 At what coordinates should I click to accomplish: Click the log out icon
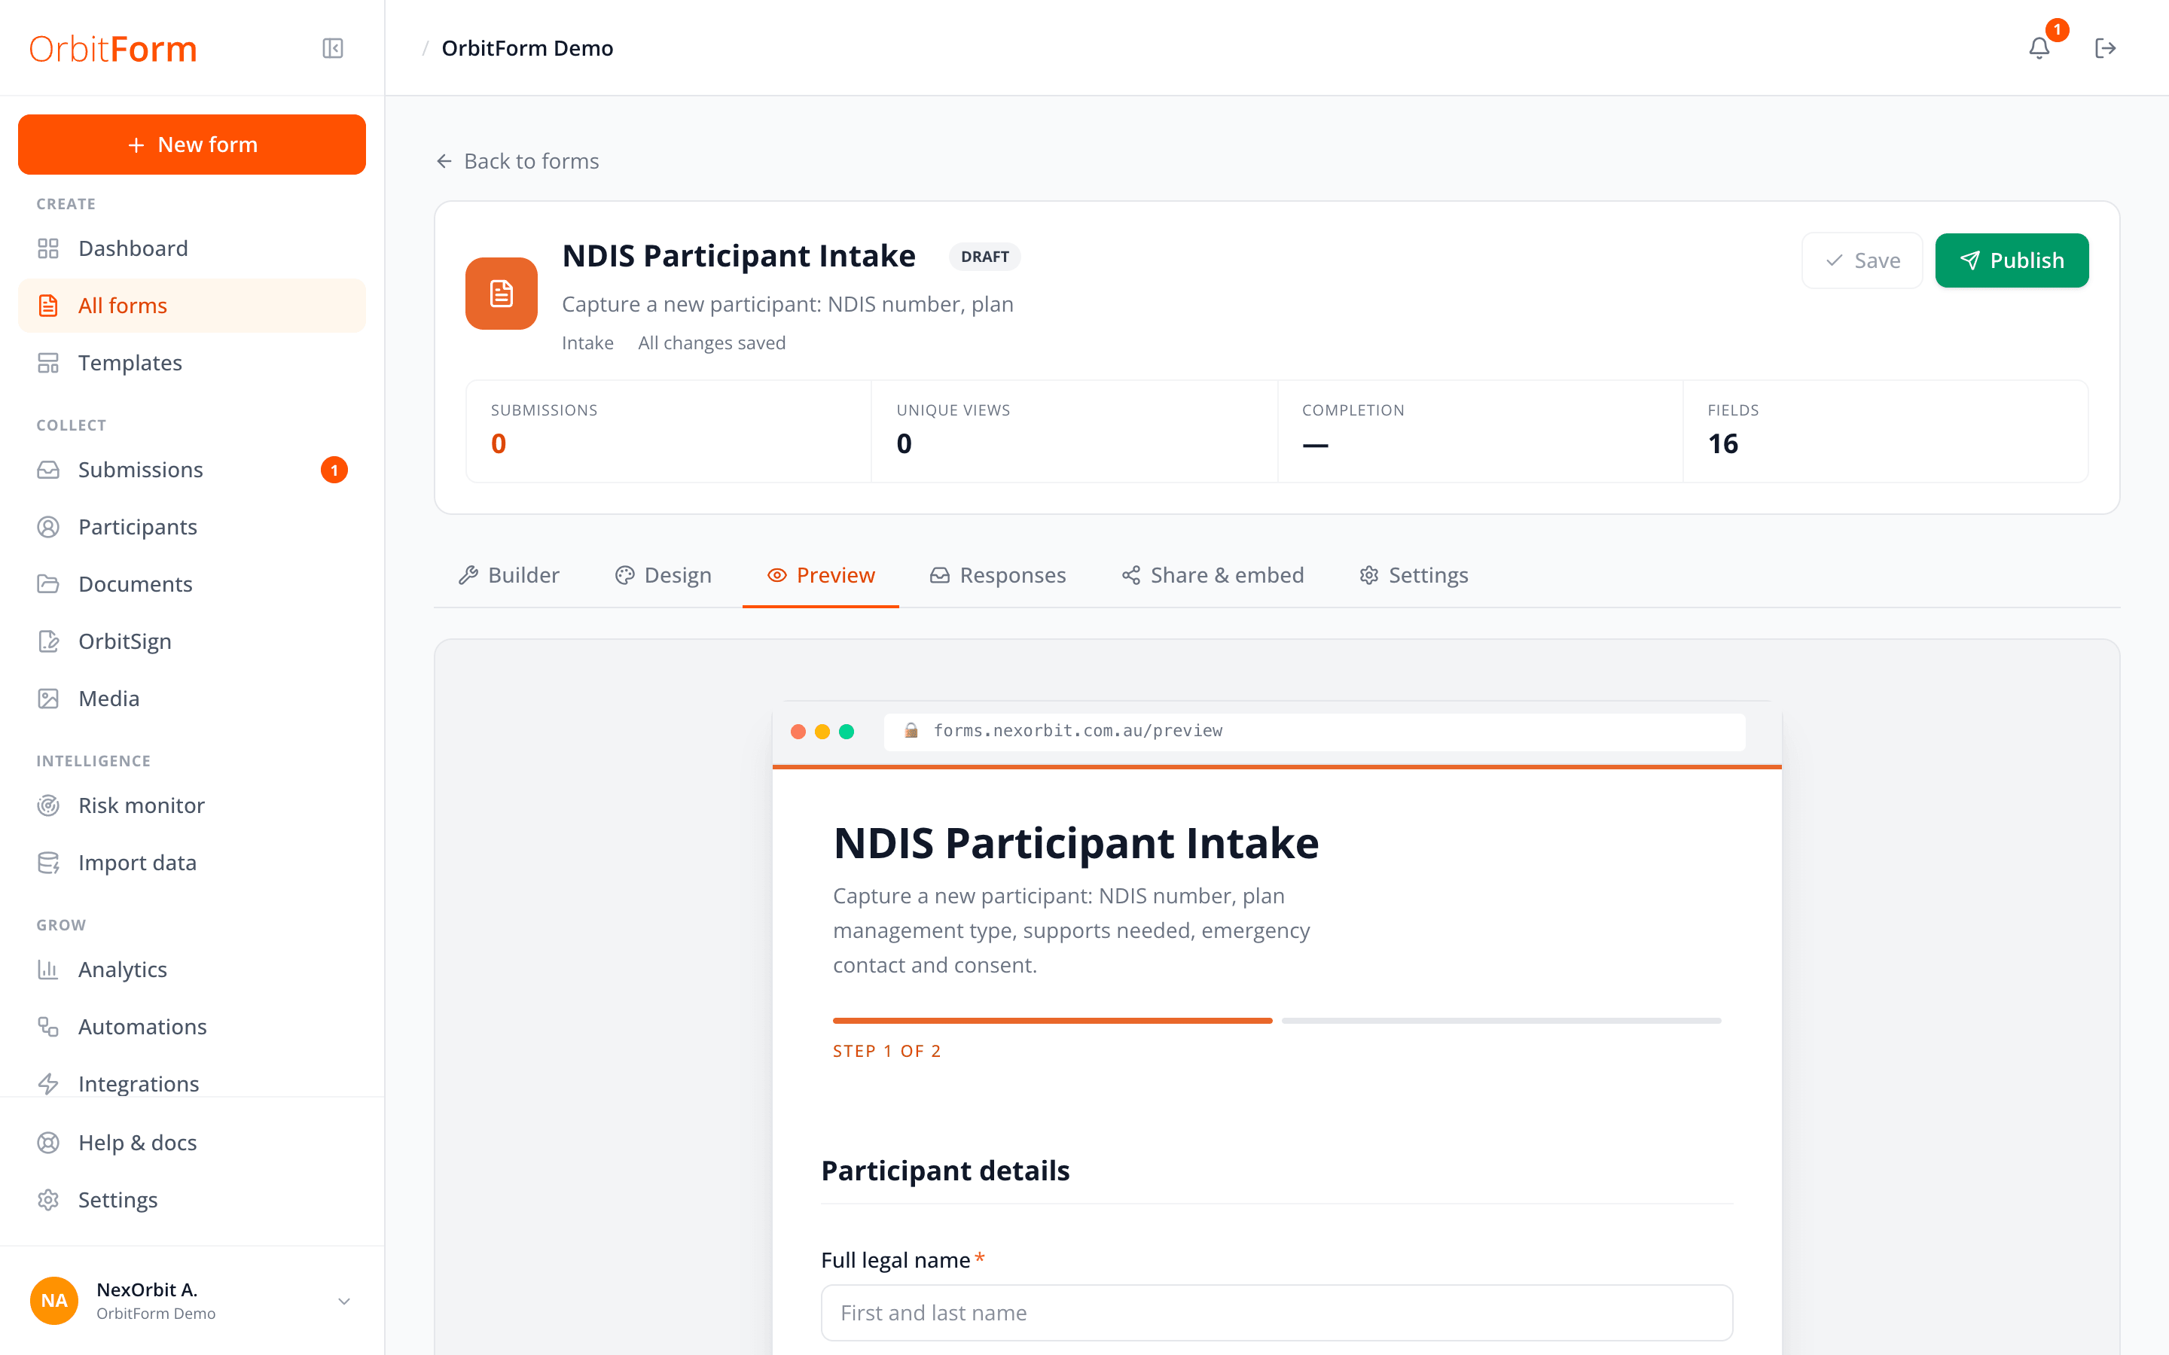click(x=2106, y=48)
